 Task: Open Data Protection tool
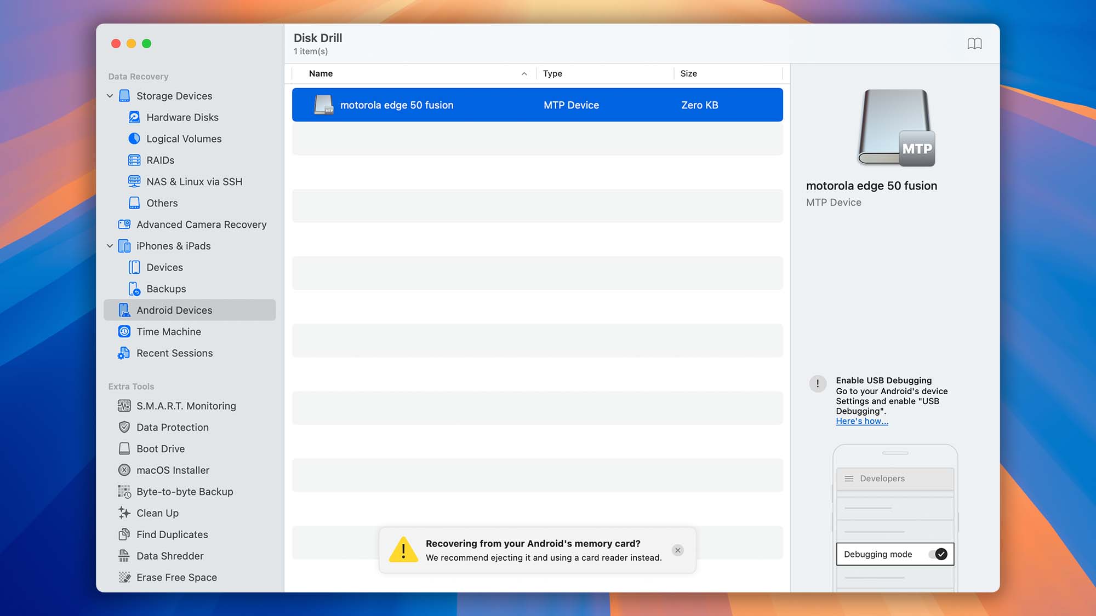coord(190,427)
